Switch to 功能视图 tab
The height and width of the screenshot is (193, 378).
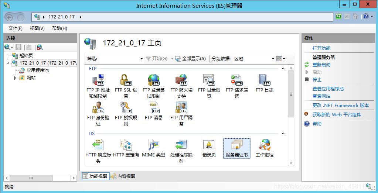tap(95, 176)
